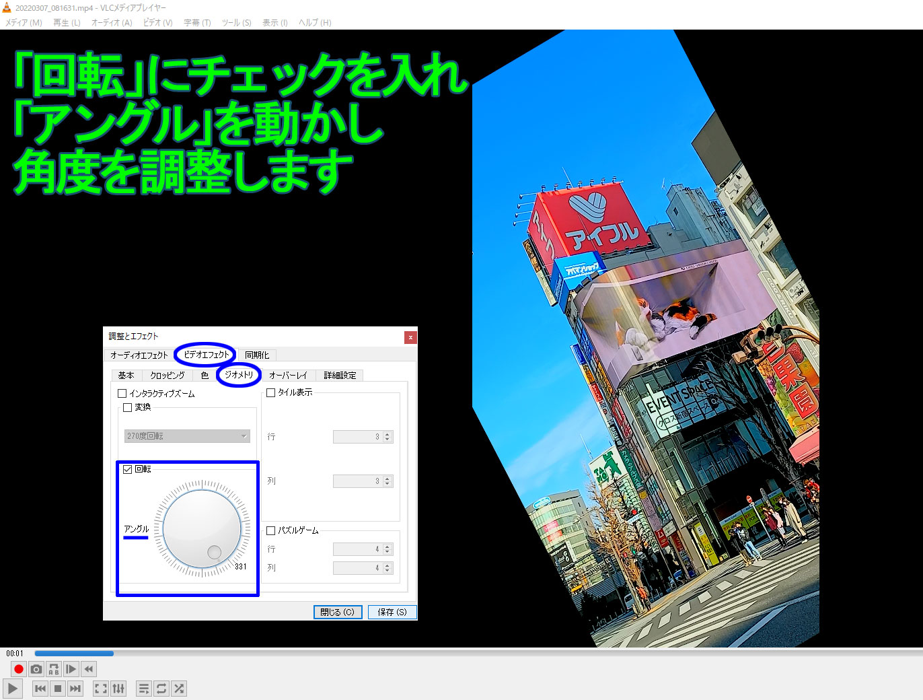
Task: Close the 調整とエフェクト dialog with red X
Action: click(x=410, y=337)
